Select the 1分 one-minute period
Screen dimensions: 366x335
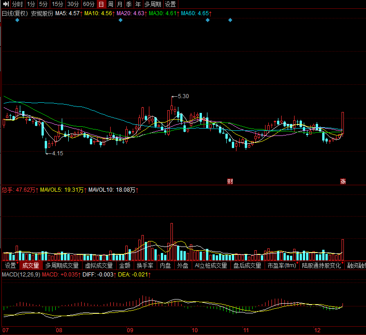pos(31,4)
